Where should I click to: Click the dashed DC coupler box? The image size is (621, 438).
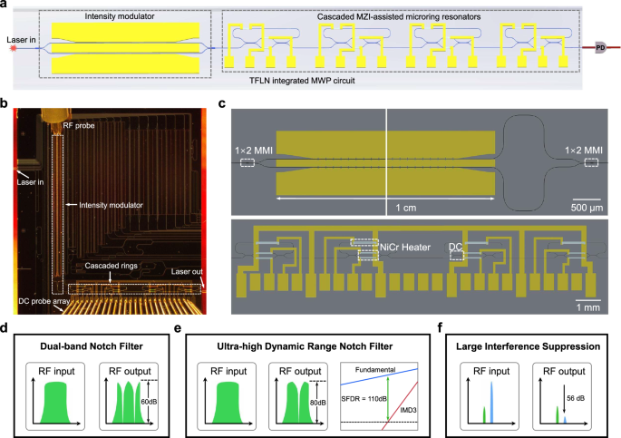457,256
